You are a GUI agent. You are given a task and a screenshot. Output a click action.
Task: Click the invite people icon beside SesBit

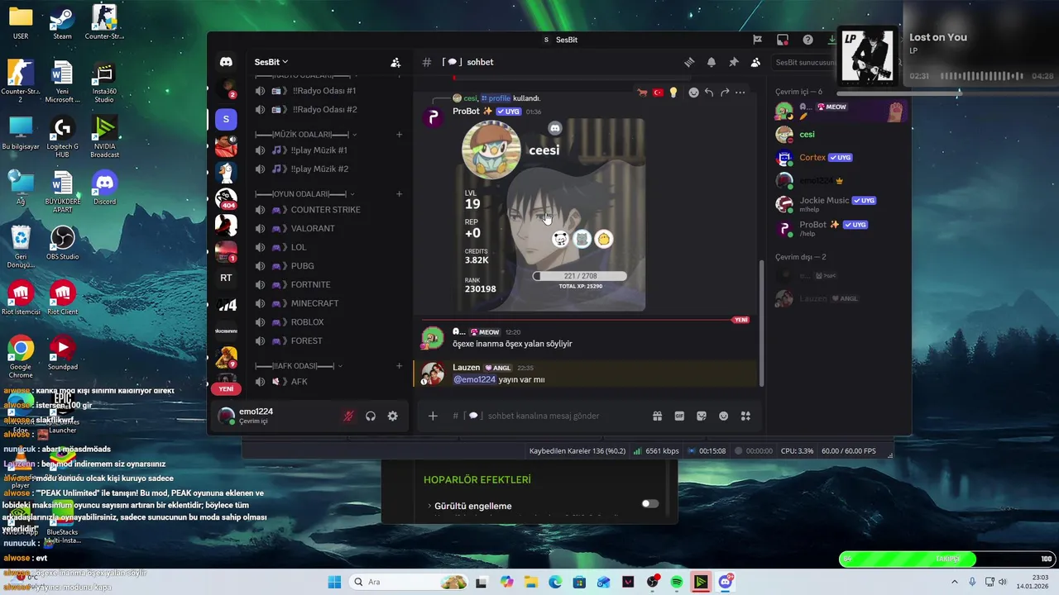point(395,62)
